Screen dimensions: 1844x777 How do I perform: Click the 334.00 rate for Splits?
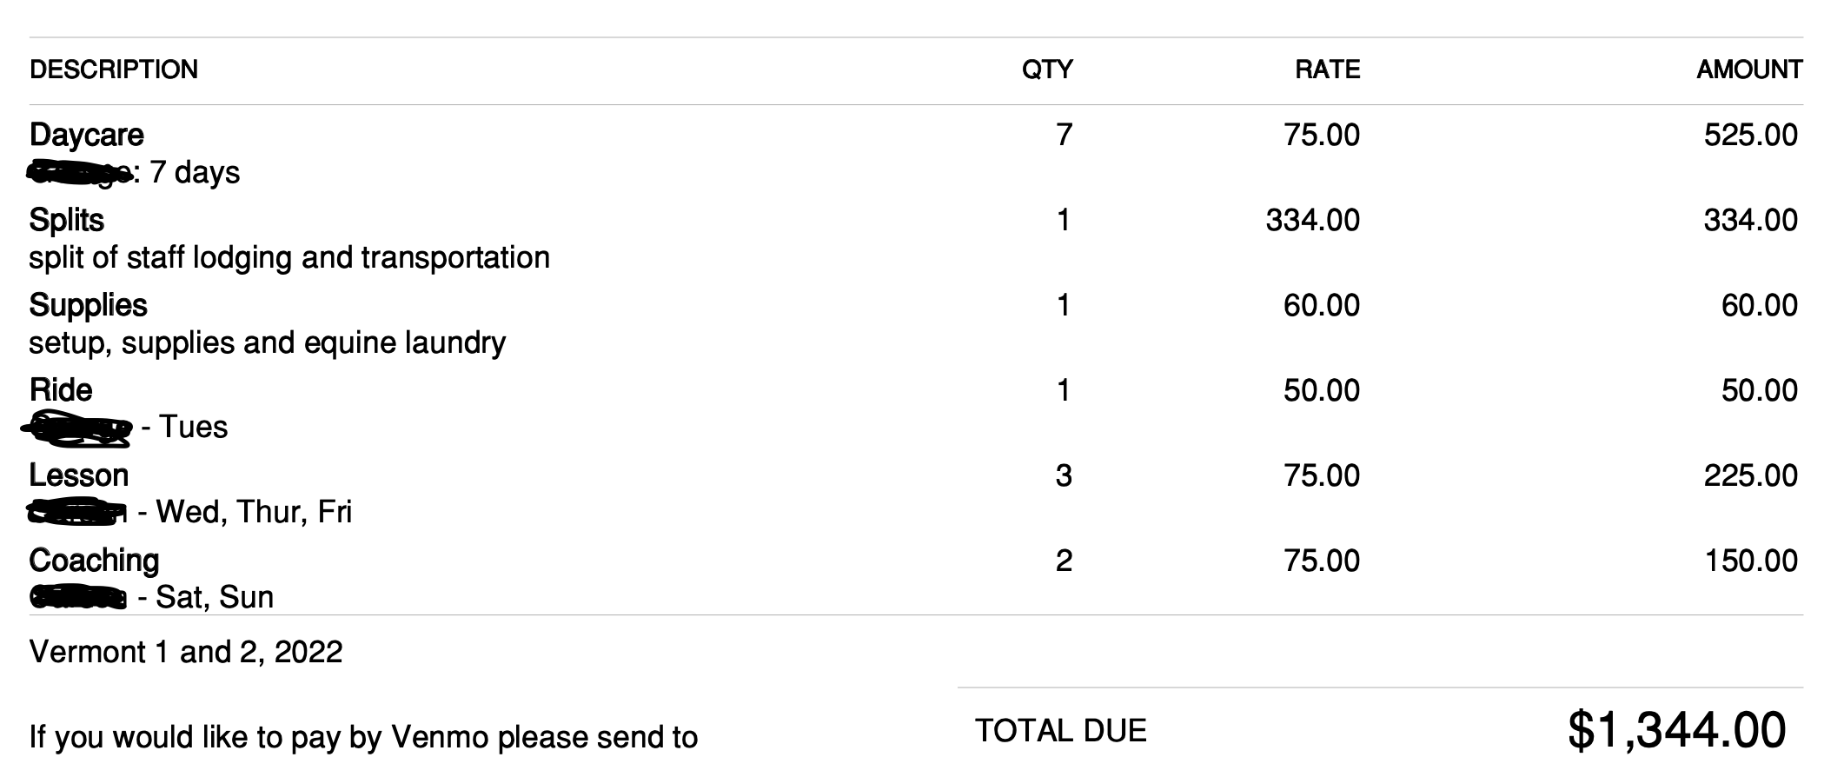point(1312,220)
